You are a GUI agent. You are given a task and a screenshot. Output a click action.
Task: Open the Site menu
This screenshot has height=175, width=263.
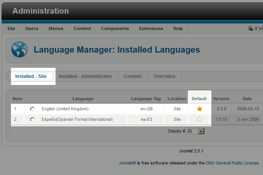coord(11,28)
